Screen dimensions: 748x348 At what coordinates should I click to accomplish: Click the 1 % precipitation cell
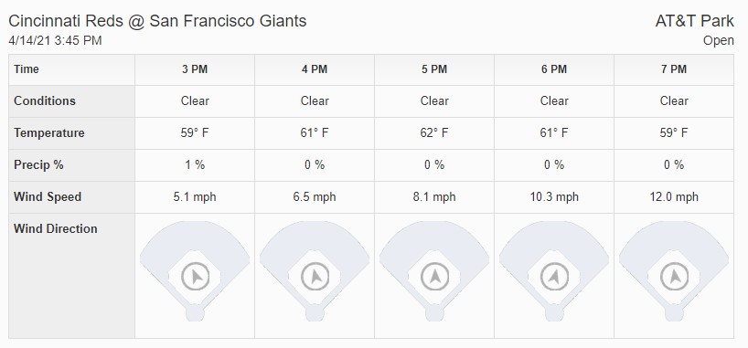(x=195, y=165)
